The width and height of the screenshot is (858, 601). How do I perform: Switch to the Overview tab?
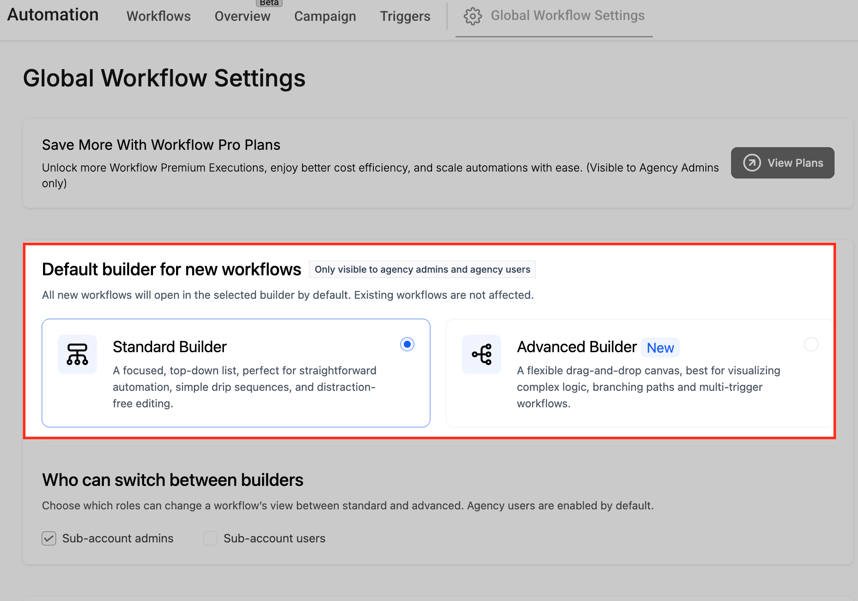pos(242,17)
